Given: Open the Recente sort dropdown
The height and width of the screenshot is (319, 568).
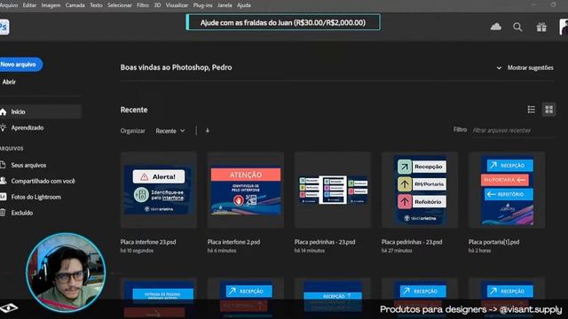Looking at the screenshot, I should [x=170, y=131].
